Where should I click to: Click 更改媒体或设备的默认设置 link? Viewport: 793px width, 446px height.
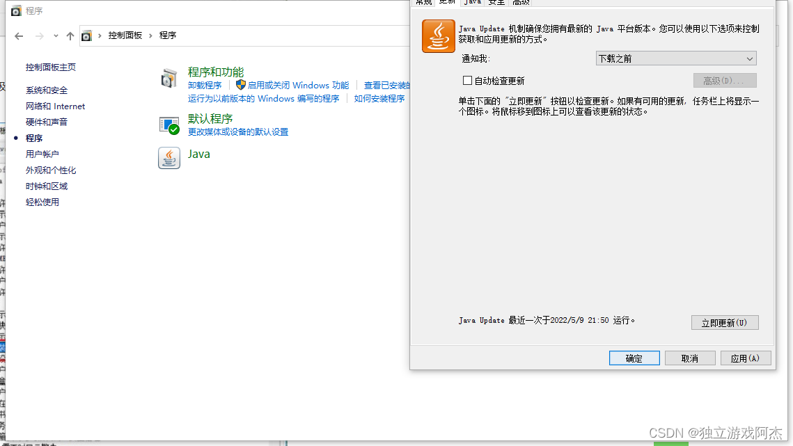click(x=238, y=132)
